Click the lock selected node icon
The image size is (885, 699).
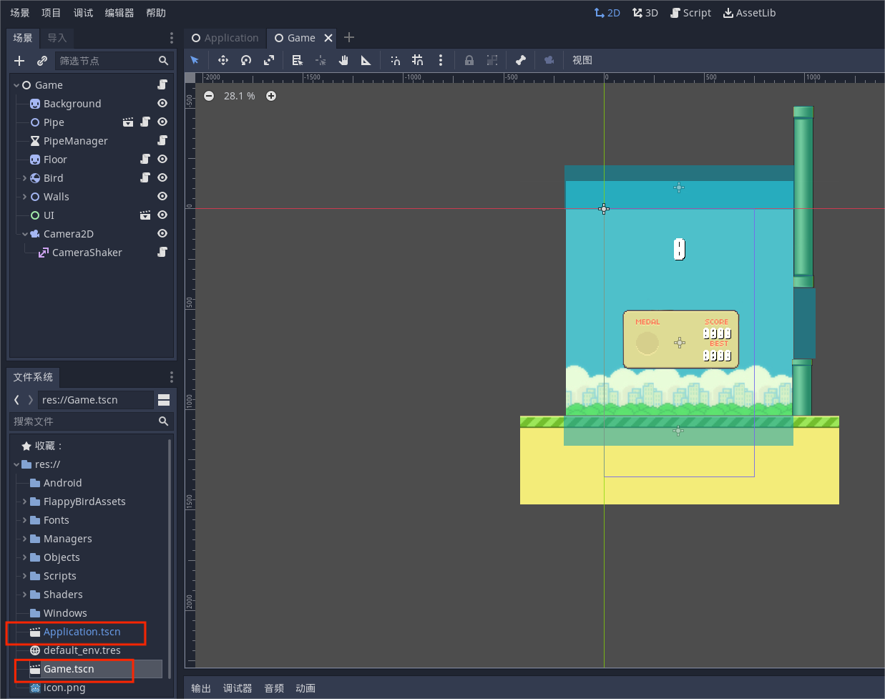pos(469,60)
